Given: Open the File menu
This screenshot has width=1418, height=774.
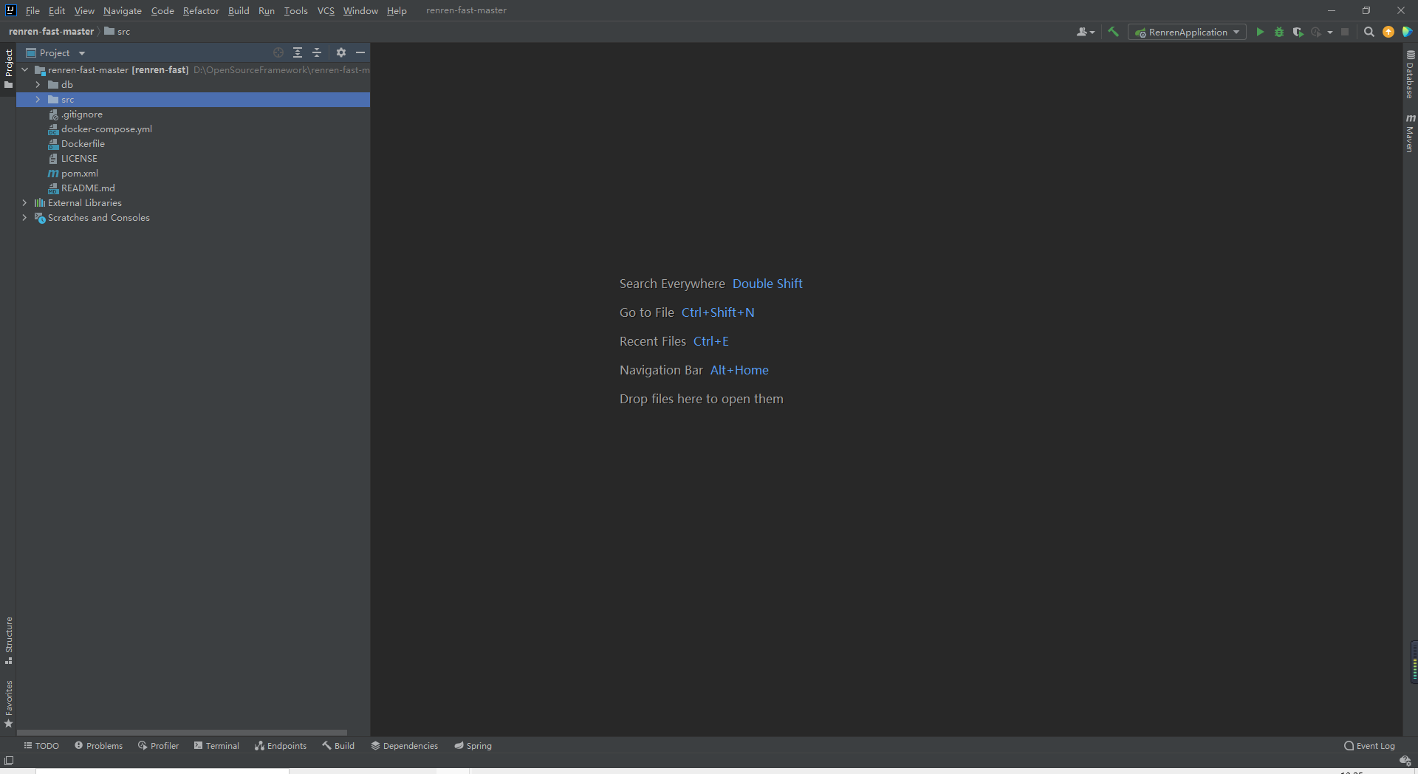Looking at the screenshot, I should [x=32, y=10].
